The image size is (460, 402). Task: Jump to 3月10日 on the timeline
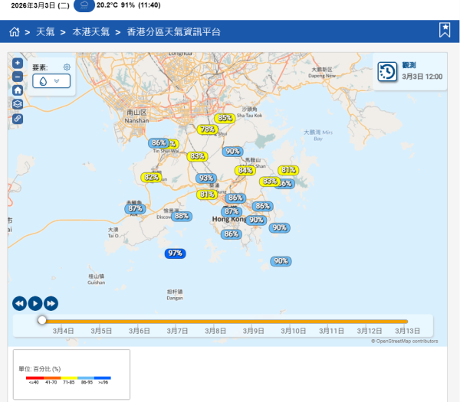pos(294,331)
